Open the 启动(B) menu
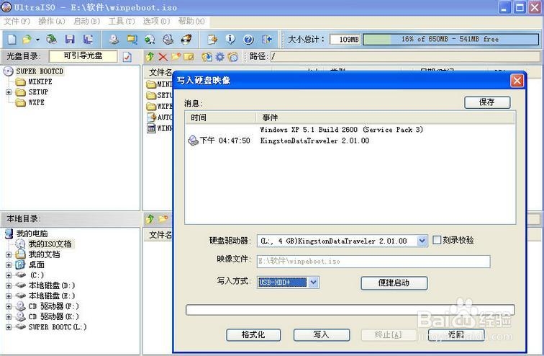544x356 pixels. tap(87, 21)
